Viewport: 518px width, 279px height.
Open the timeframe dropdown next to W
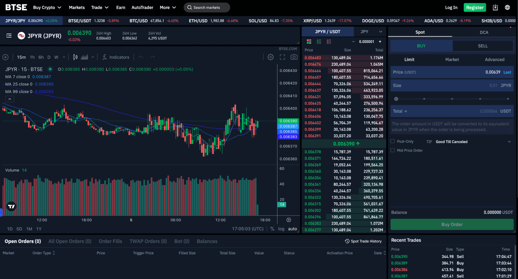pos(64,57)
